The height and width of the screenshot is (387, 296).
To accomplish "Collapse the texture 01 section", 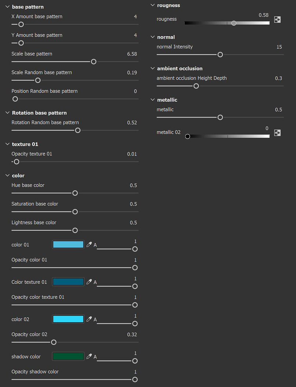I will click(x=7, y=144).
